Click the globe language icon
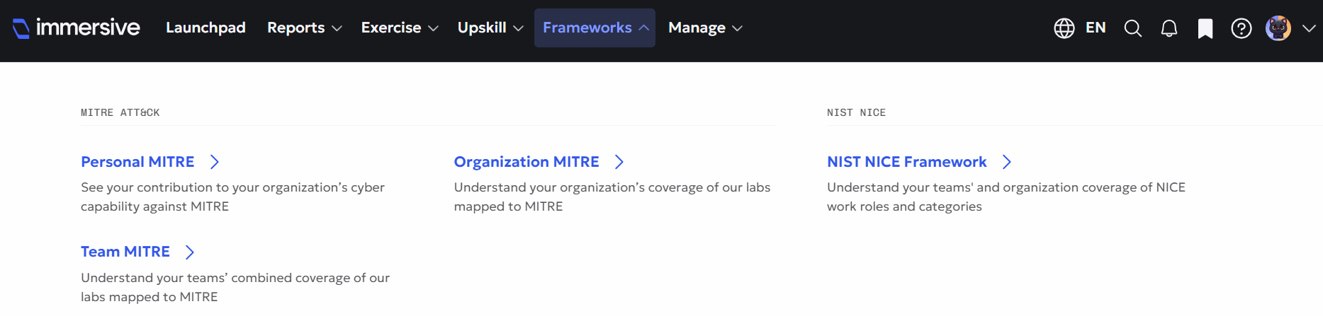Viewport: 1323px width, 316px height. point(1064,28)
